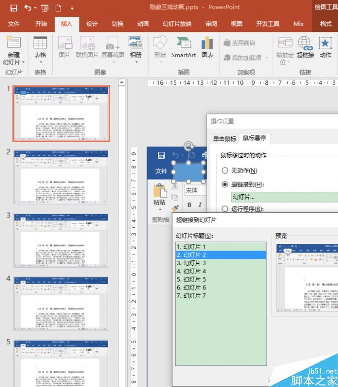Click the 图表 chart icon
The width and height of the screenshot is (338, 387).
coord(207,48)
